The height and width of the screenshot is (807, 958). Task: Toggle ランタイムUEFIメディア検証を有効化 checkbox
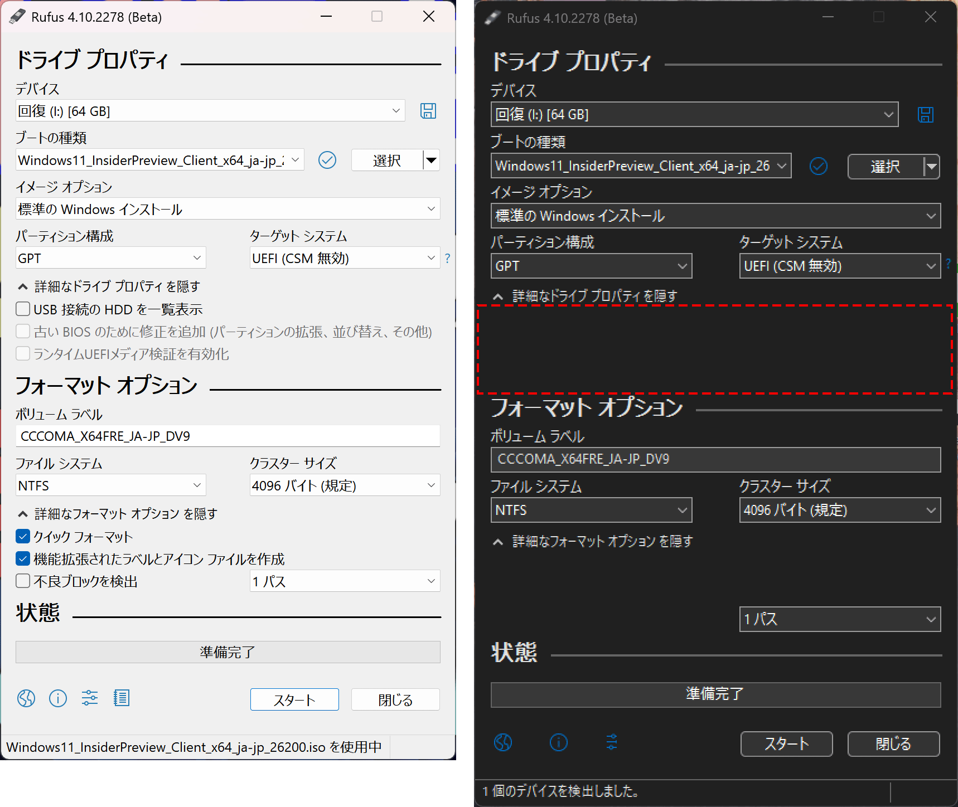tap(23, 353)
